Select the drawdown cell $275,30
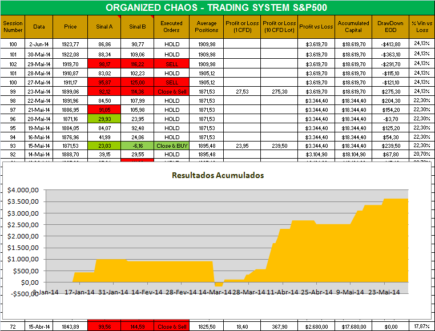The height and width of the screenshot is (331, 435). pos(390,91)
